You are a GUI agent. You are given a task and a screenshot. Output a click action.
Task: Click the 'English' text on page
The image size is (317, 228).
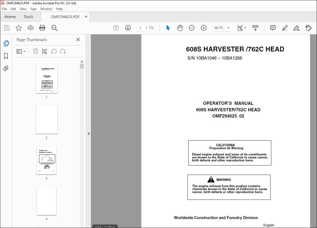click(269, 225)
